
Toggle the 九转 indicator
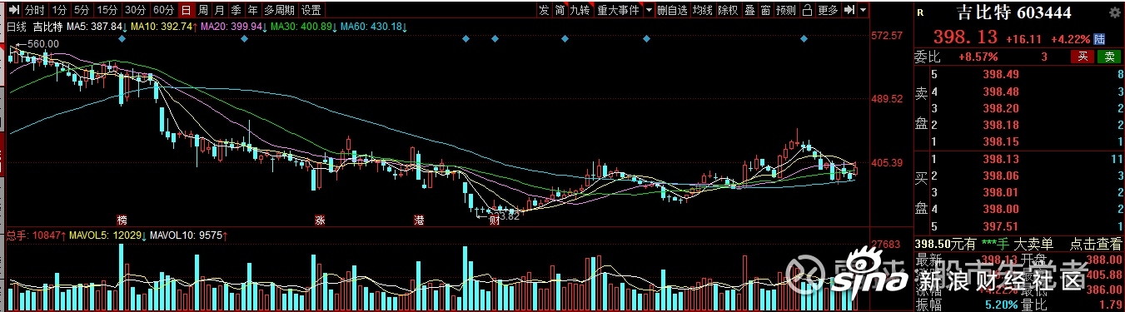pos(580,10)
